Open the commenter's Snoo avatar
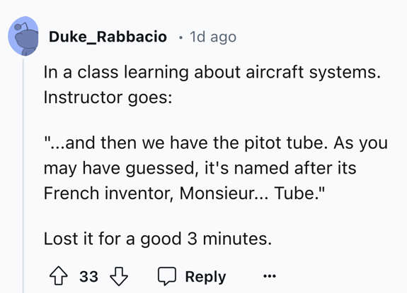The image size is (407, 293). point(23,36)
